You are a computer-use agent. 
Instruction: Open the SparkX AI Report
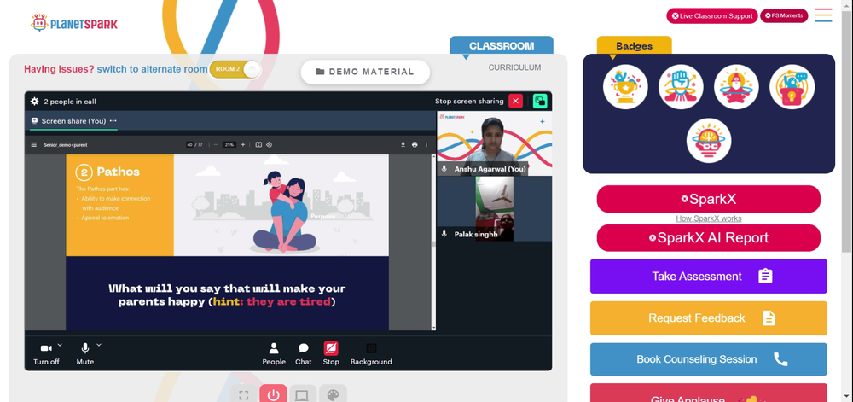pyautogui.click(x=708, y=238)
